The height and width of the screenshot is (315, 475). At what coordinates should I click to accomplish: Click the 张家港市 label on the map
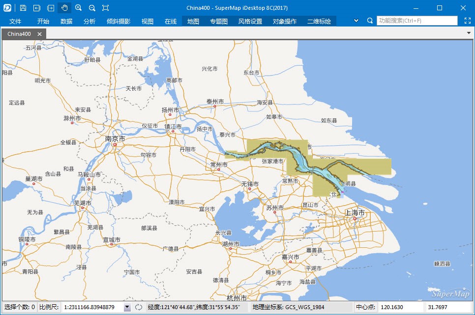[x=272, y=161]
